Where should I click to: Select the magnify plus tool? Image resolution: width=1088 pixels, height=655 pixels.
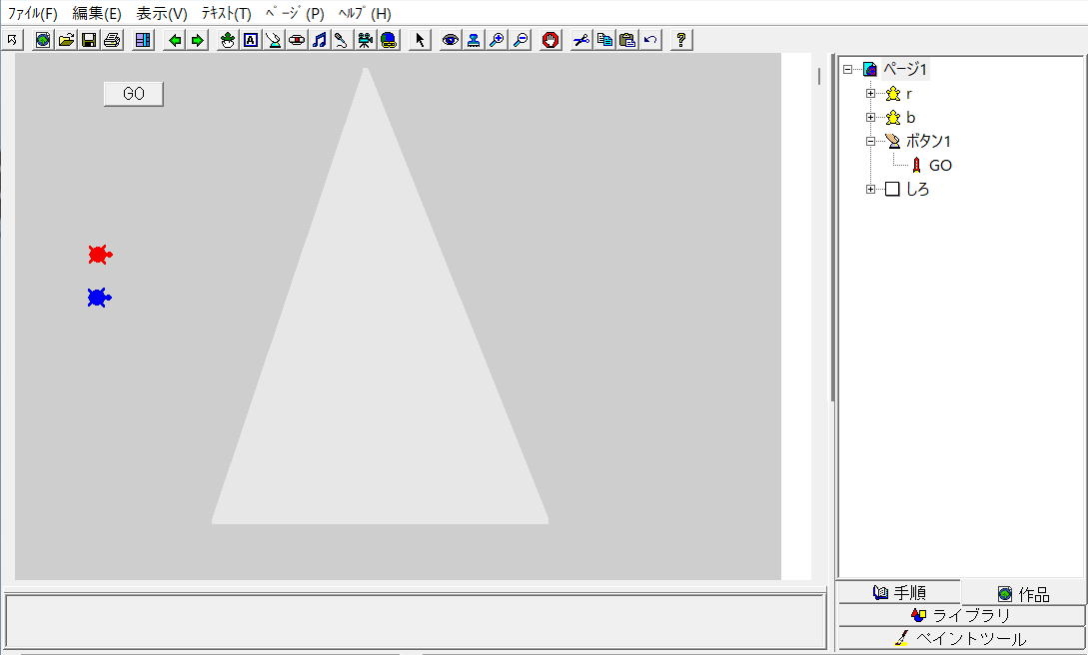tap(497, 40)
